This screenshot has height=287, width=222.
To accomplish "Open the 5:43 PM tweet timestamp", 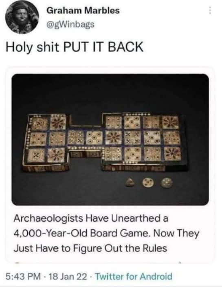I will pos(23,276).
